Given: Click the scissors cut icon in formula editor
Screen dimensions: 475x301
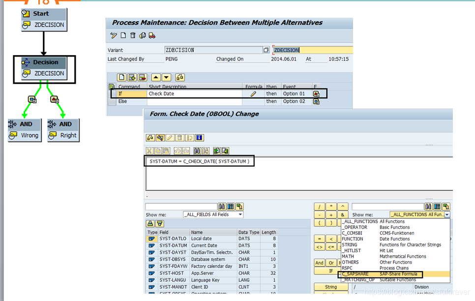Looking at the screenshot, I should (149, 150).
